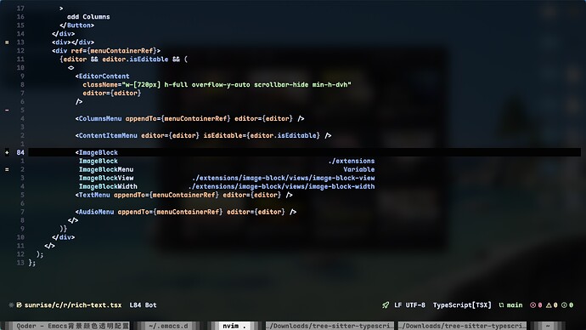Choose ImageBlockView completion candidate
Viewport: 586px width, 330px height.
[x=227, y=178]
